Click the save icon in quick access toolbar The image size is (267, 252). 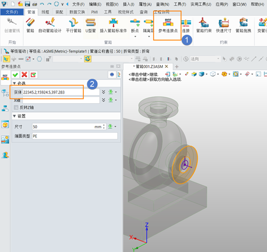point(27,4)
